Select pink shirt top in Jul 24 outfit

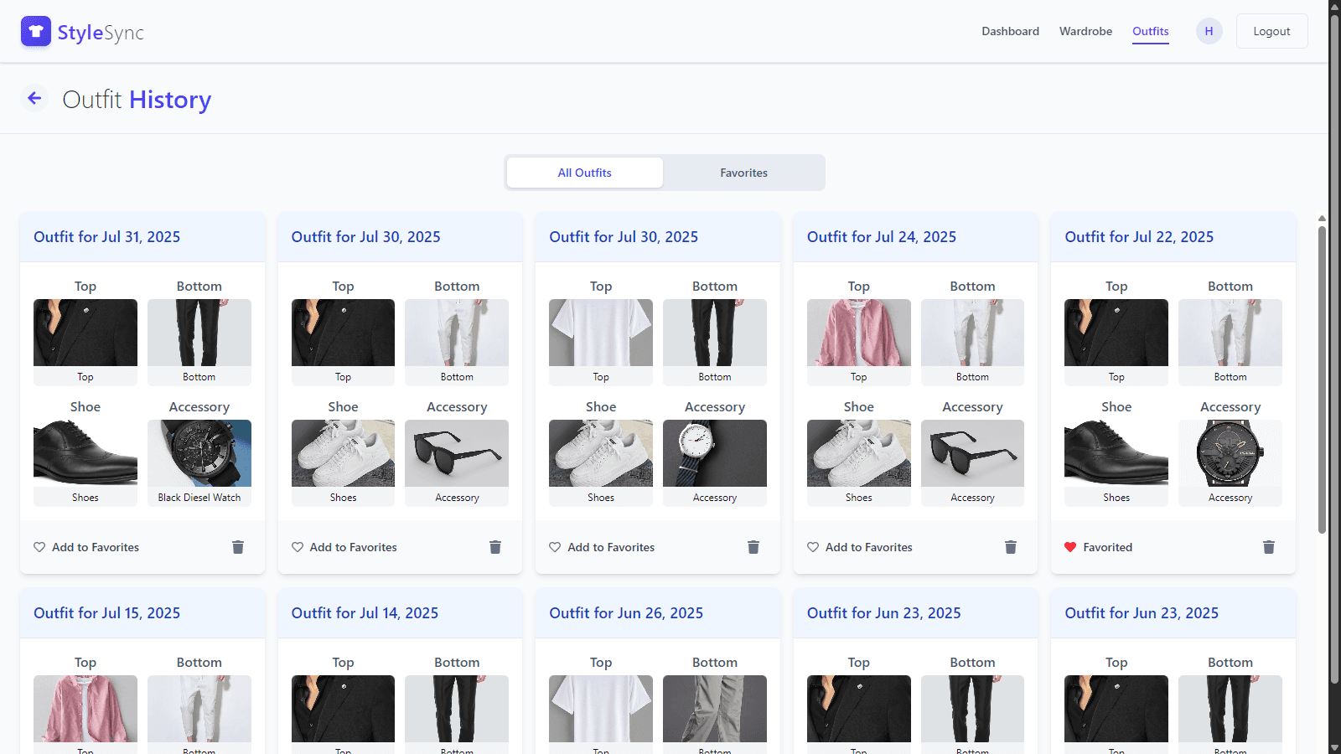tap(859, 333)
